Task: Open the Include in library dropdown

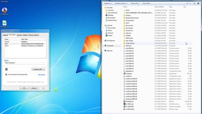Action: pos(121,3)
